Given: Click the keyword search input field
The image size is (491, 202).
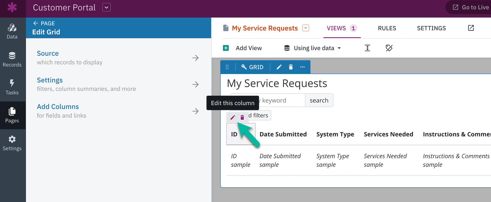Looking at the screenshot, I should tap(281, 100).
